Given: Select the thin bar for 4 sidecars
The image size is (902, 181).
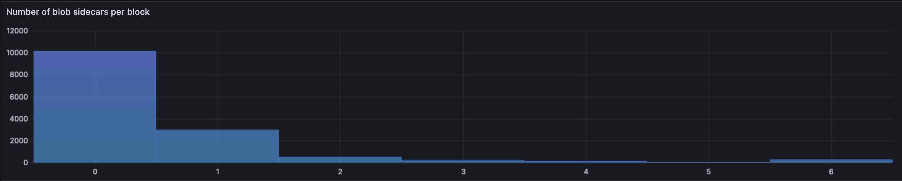Looking at the screenshot, I should pos(586,162).
